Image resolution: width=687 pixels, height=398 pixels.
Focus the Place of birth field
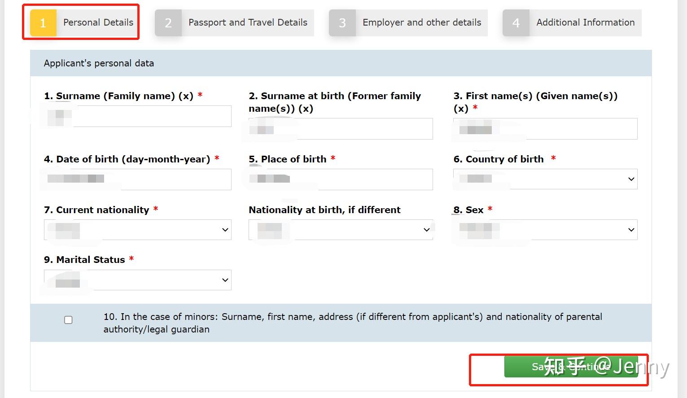[x=341, y=179]
